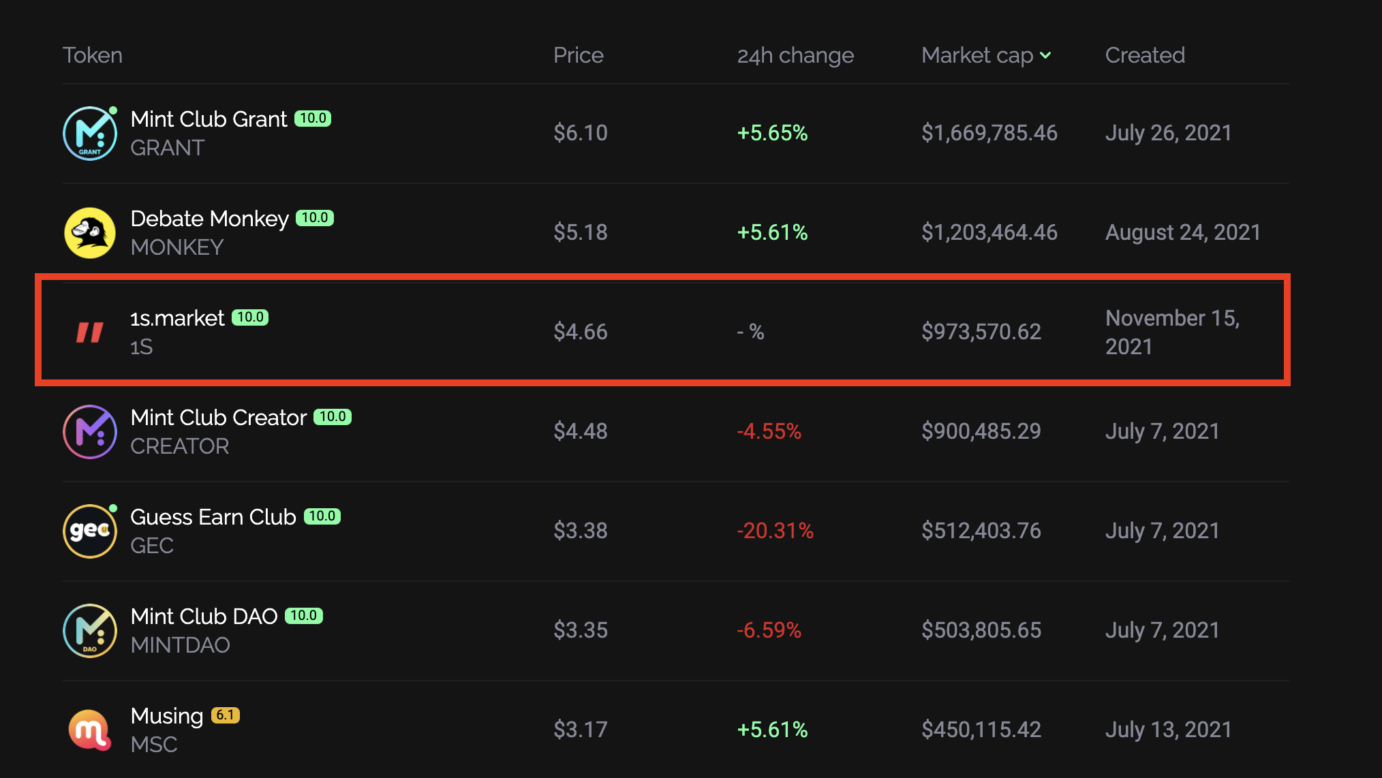This screenshot has height=778, width=1382.
Task: Click the 1s.market red slashes logo
Action: point(90,332)
